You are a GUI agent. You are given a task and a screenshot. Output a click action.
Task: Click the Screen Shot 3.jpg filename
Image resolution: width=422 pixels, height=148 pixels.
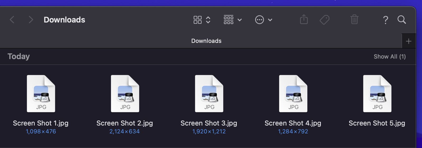(209, 123)
